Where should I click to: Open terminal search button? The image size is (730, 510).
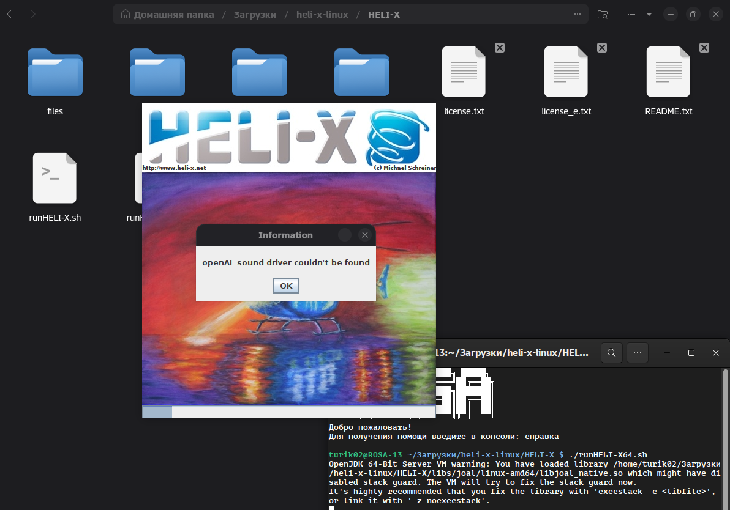[x=612, y=353]
